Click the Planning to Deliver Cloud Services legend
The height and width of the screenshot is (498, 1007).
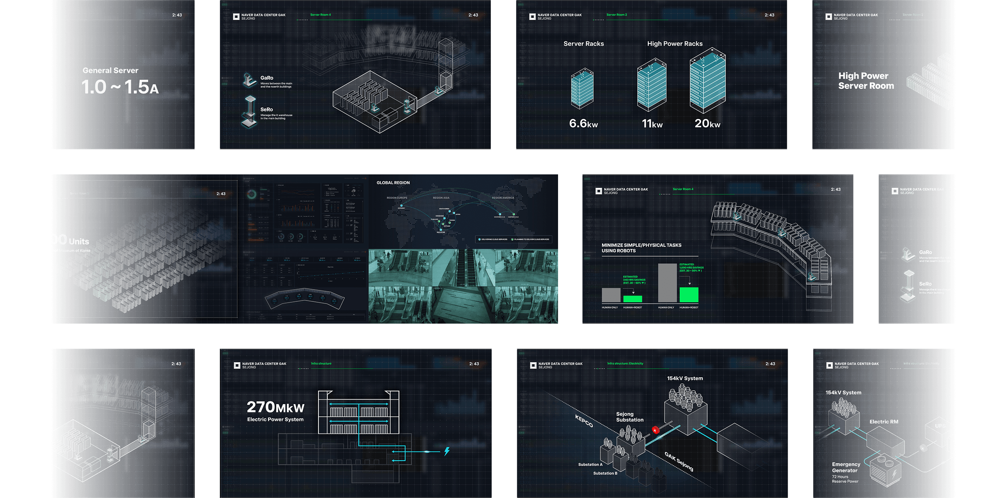click(x=530, y=239)
